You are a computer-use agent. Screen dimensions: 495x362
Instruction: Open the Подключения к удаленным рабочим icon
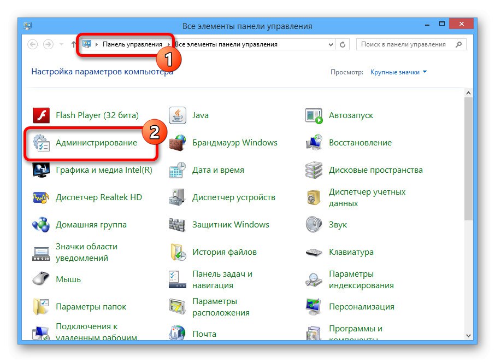41,334
